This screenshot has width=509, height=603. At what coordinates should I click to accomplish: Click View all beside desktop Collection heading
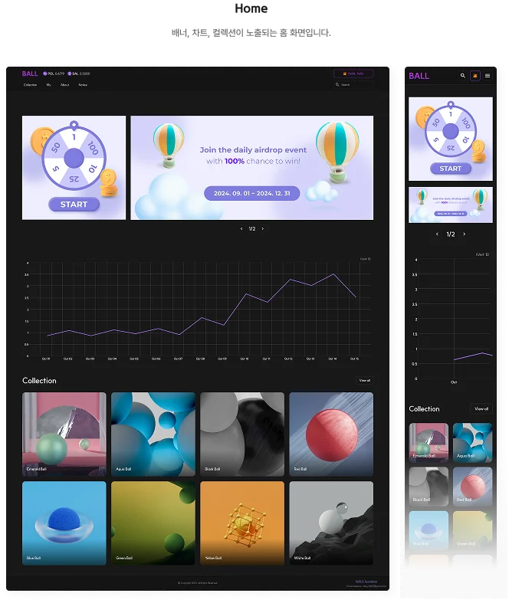[x=364, y=380]
